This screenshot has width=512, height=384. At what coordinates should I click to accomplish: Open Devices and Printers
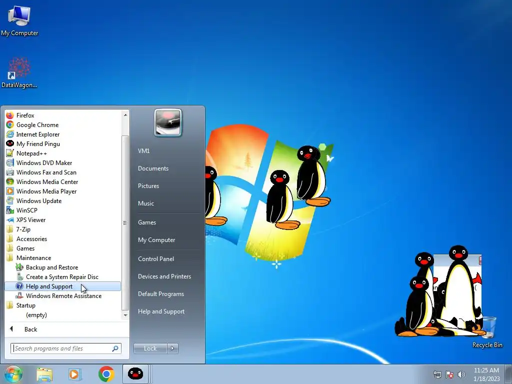[164, 276]
